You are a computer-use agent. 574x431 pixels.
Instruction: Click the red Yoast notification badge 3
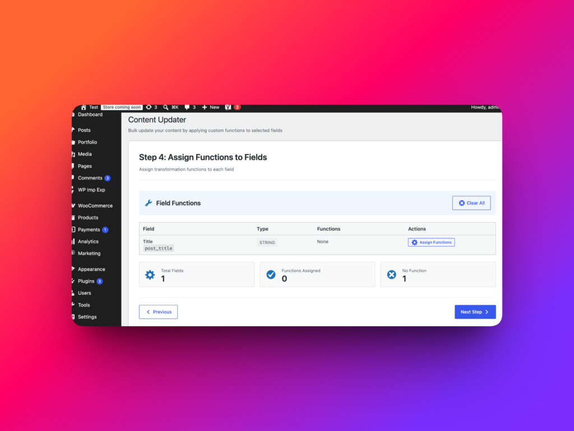(x=237, y=107)
